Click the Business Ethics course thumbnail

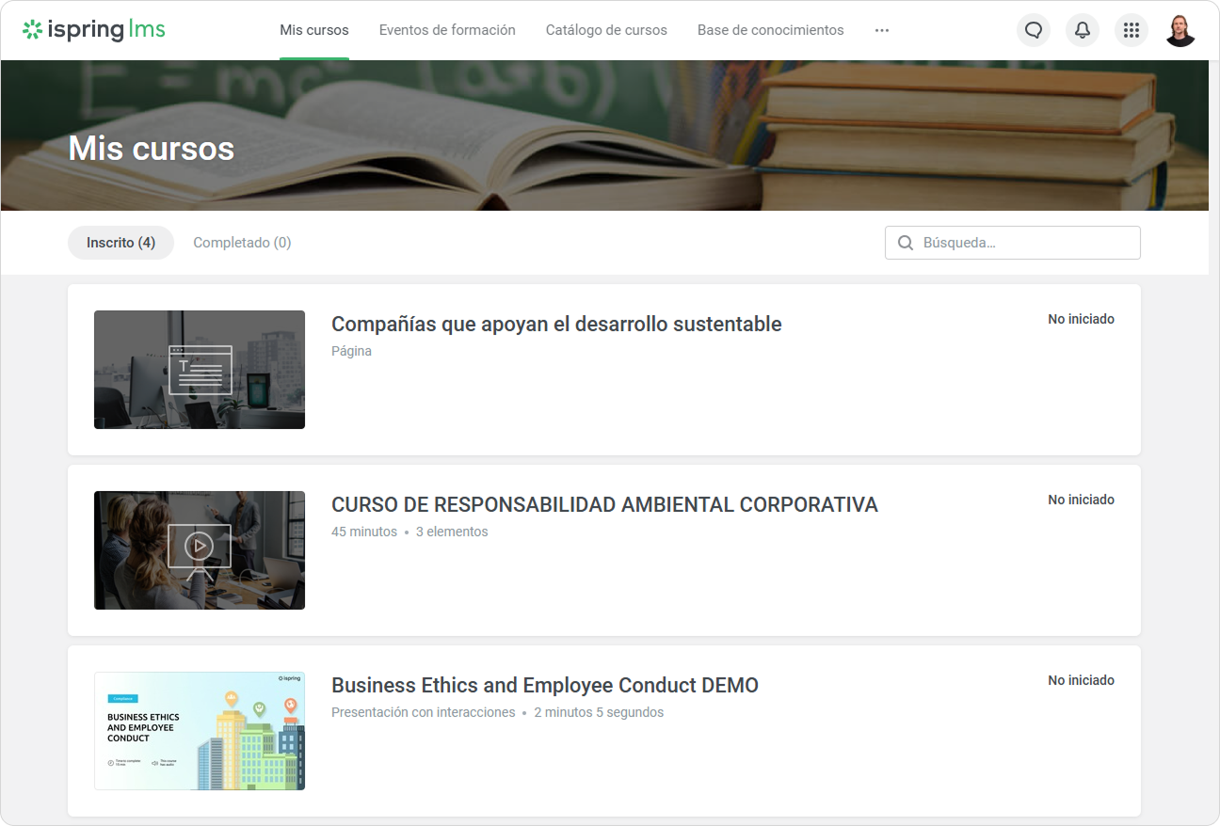tap(200, 731)
